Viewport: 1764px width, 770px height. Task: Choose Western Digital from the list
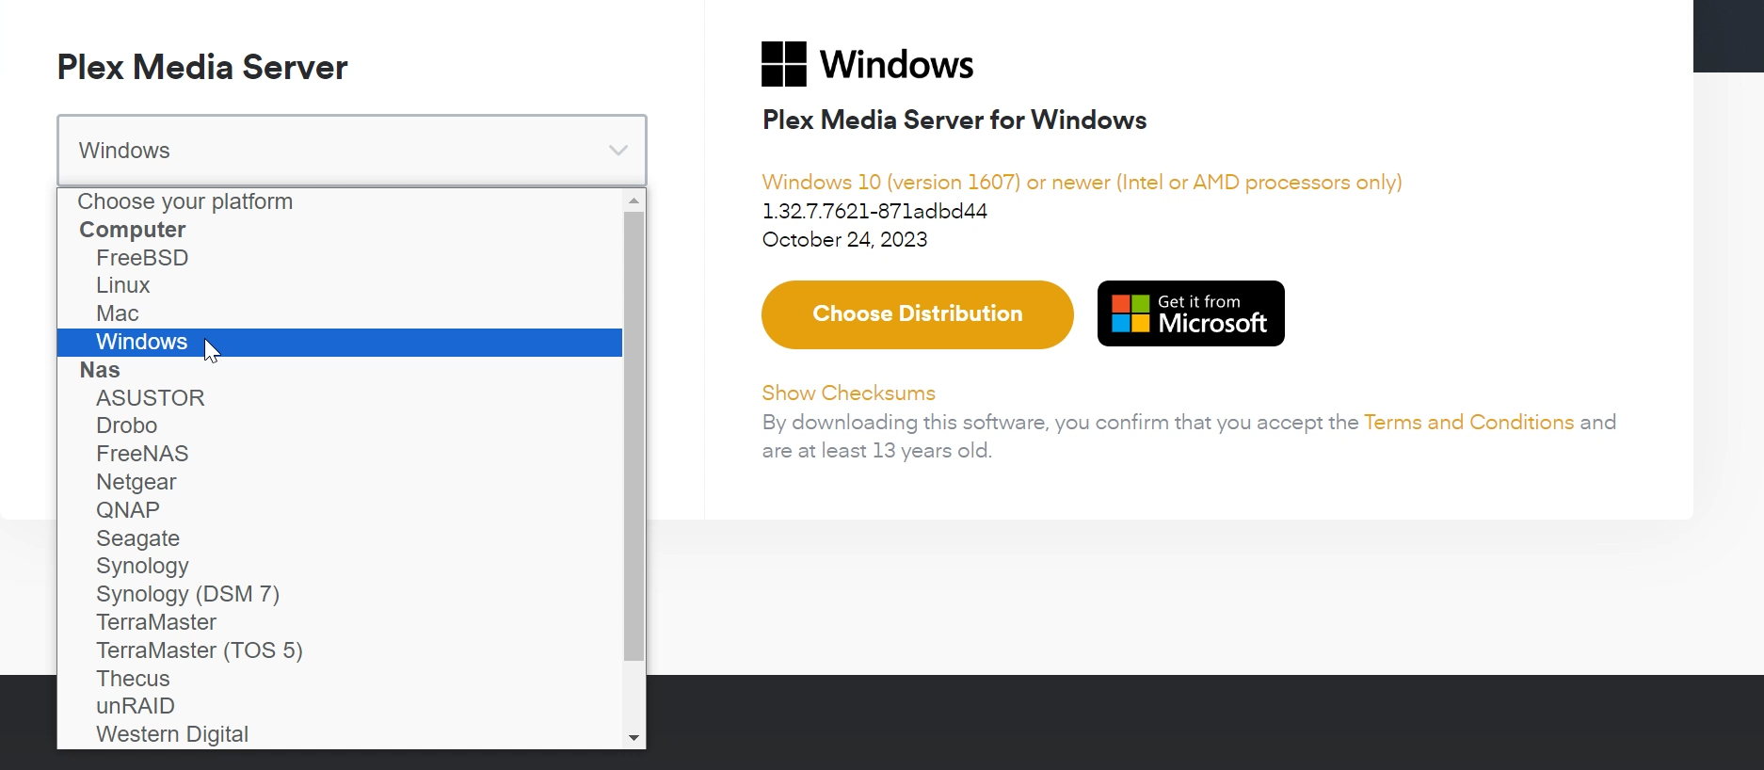[x=340, y=734]
